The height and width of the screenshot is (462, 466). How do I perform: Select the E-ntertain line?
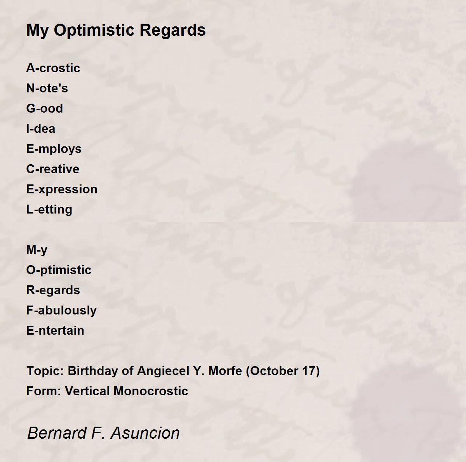55,330
